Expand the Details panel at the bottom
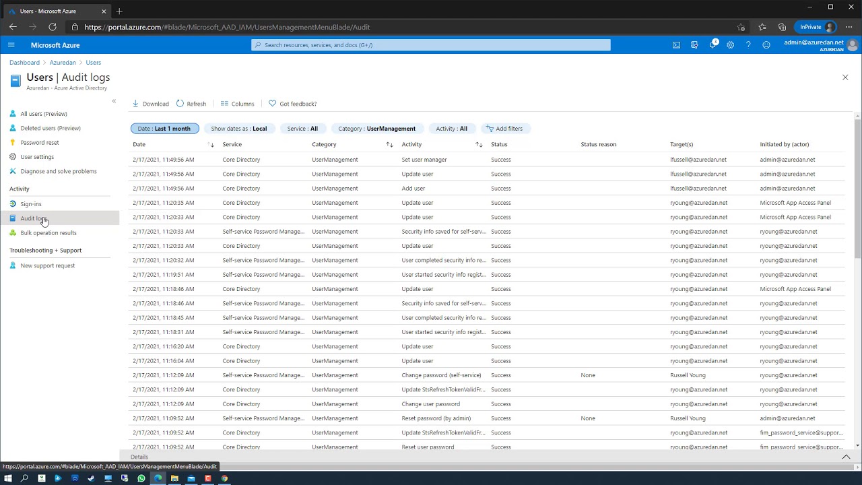862x485 pixels. [x=846, y=457]
